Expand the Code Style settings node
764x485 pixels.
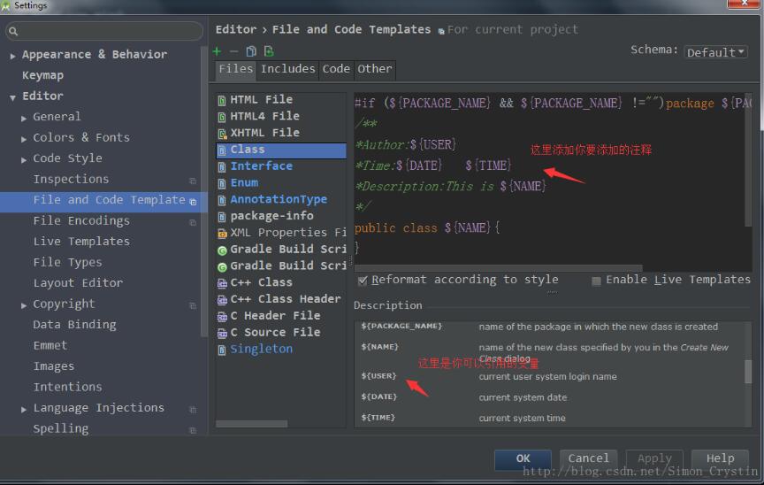(24, 159)
